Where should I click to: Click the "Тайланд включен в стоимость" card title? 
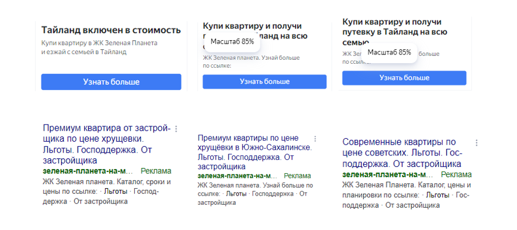point(111,30)
